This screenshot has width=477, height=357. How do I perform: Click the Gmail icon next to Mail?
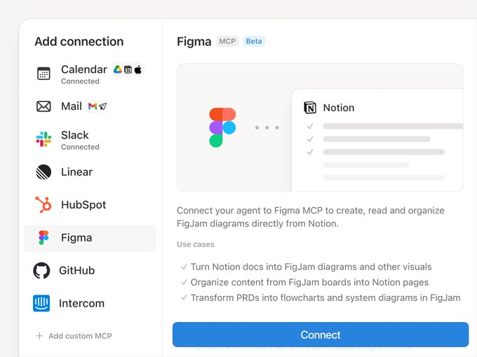coord(93,106)
